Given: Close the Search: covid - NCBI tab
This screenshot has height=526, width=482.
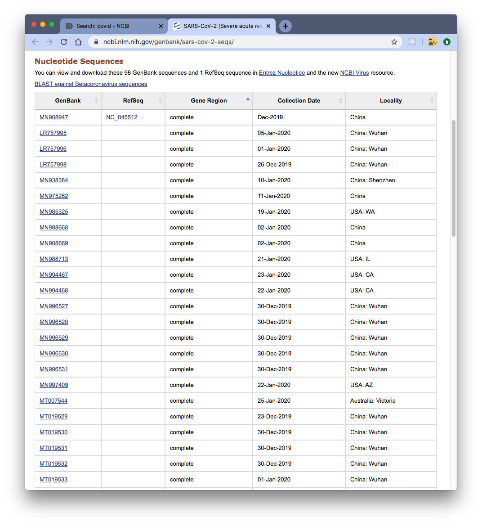Looking at the screenshot, I should coord(161,26).
